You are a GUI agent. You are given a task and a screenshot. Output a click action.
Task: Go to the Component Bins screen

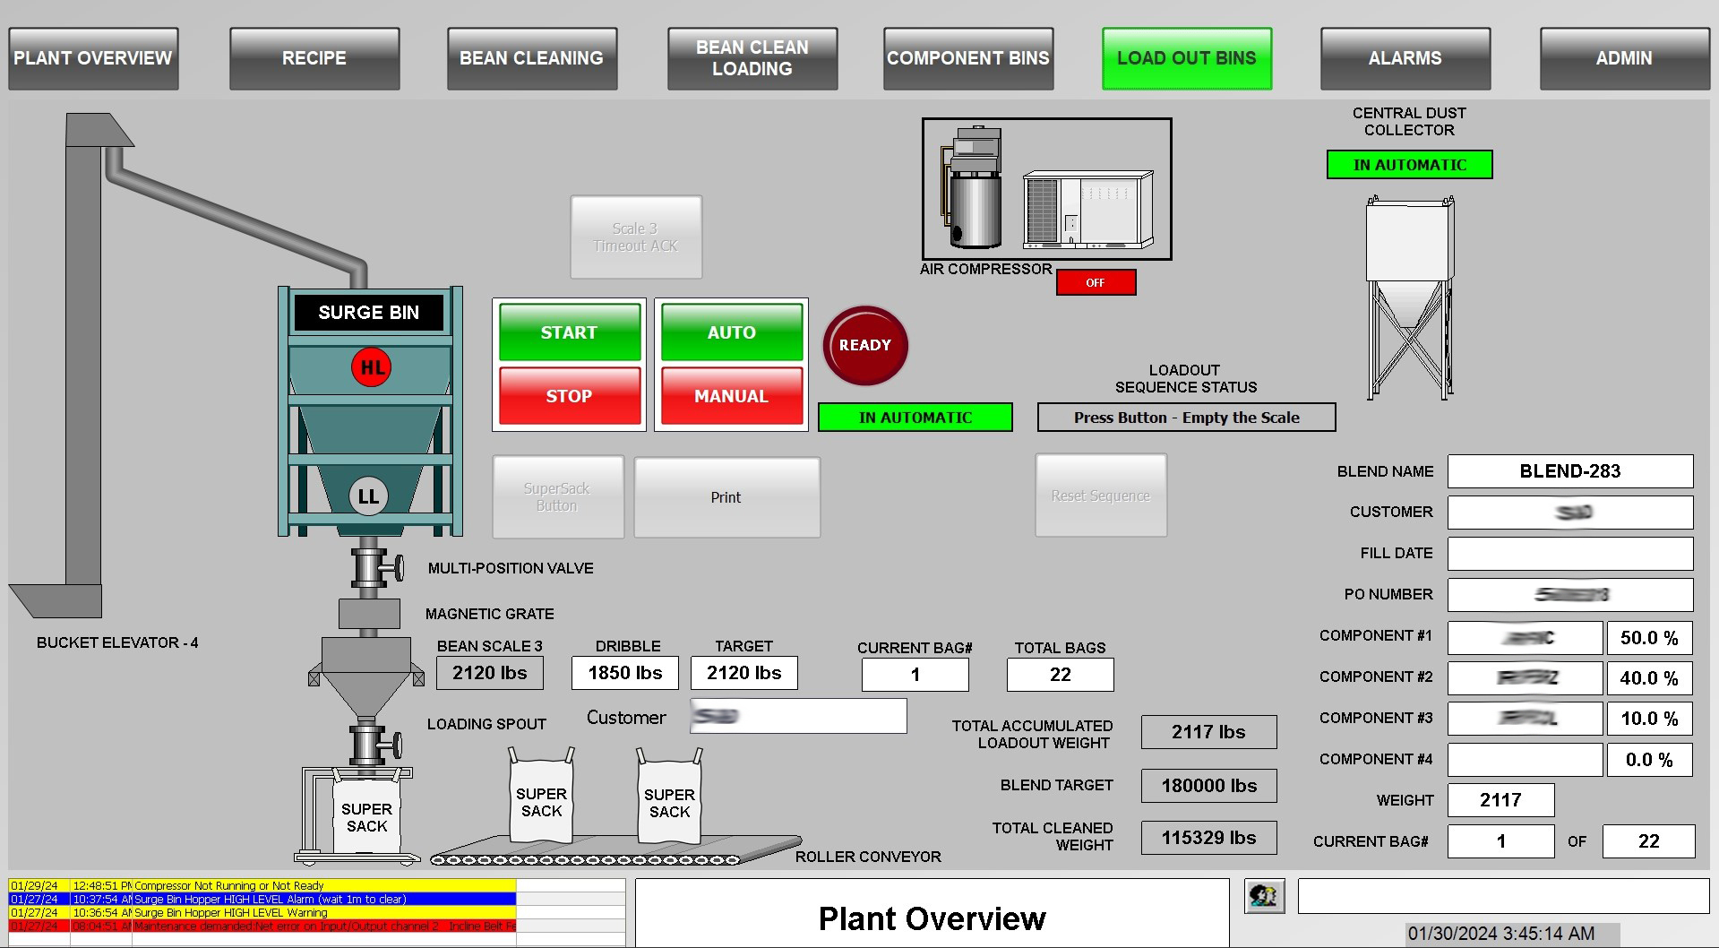pyautogui.click(x=967, y=58)
